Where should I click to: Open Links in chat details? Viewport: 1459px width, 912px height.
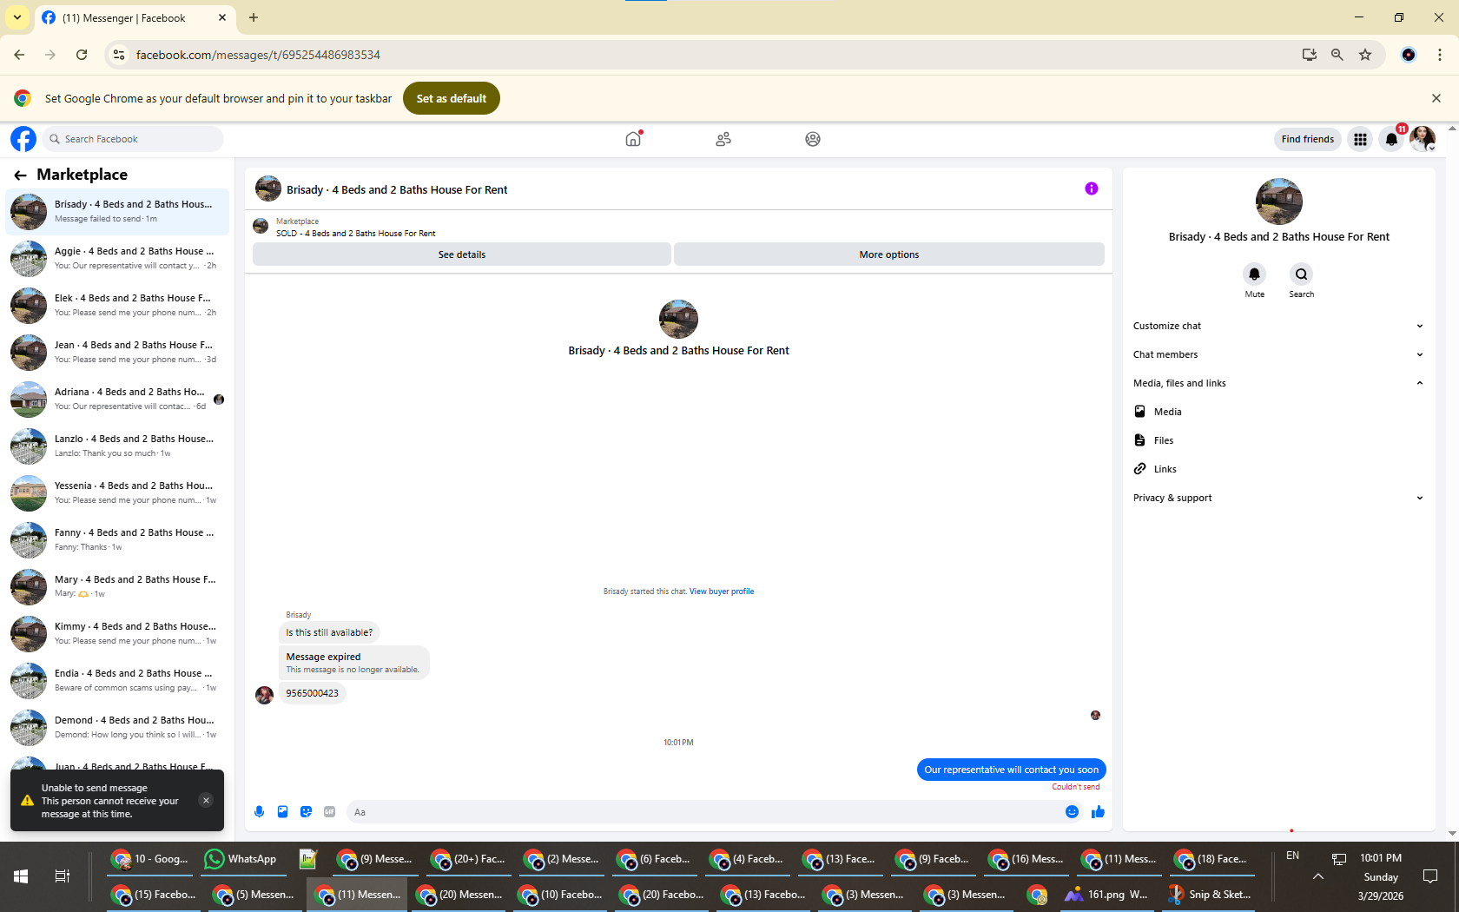tap(1278, 469)
